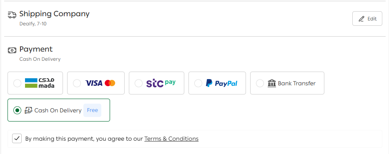Open the Terms & Conditions link
389x154 pixels.
(x=171, y=139)
